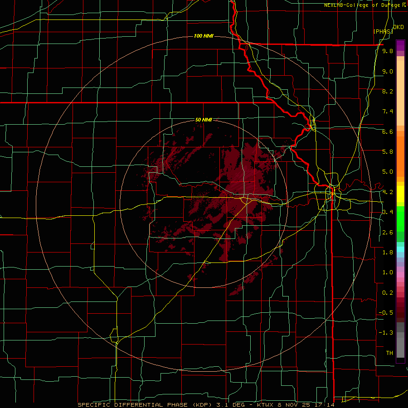Image resolution: width=408 pixels, height=408 pixels.
Task: Click the 5.8 scale value
Action: click(x=388, y=151)
